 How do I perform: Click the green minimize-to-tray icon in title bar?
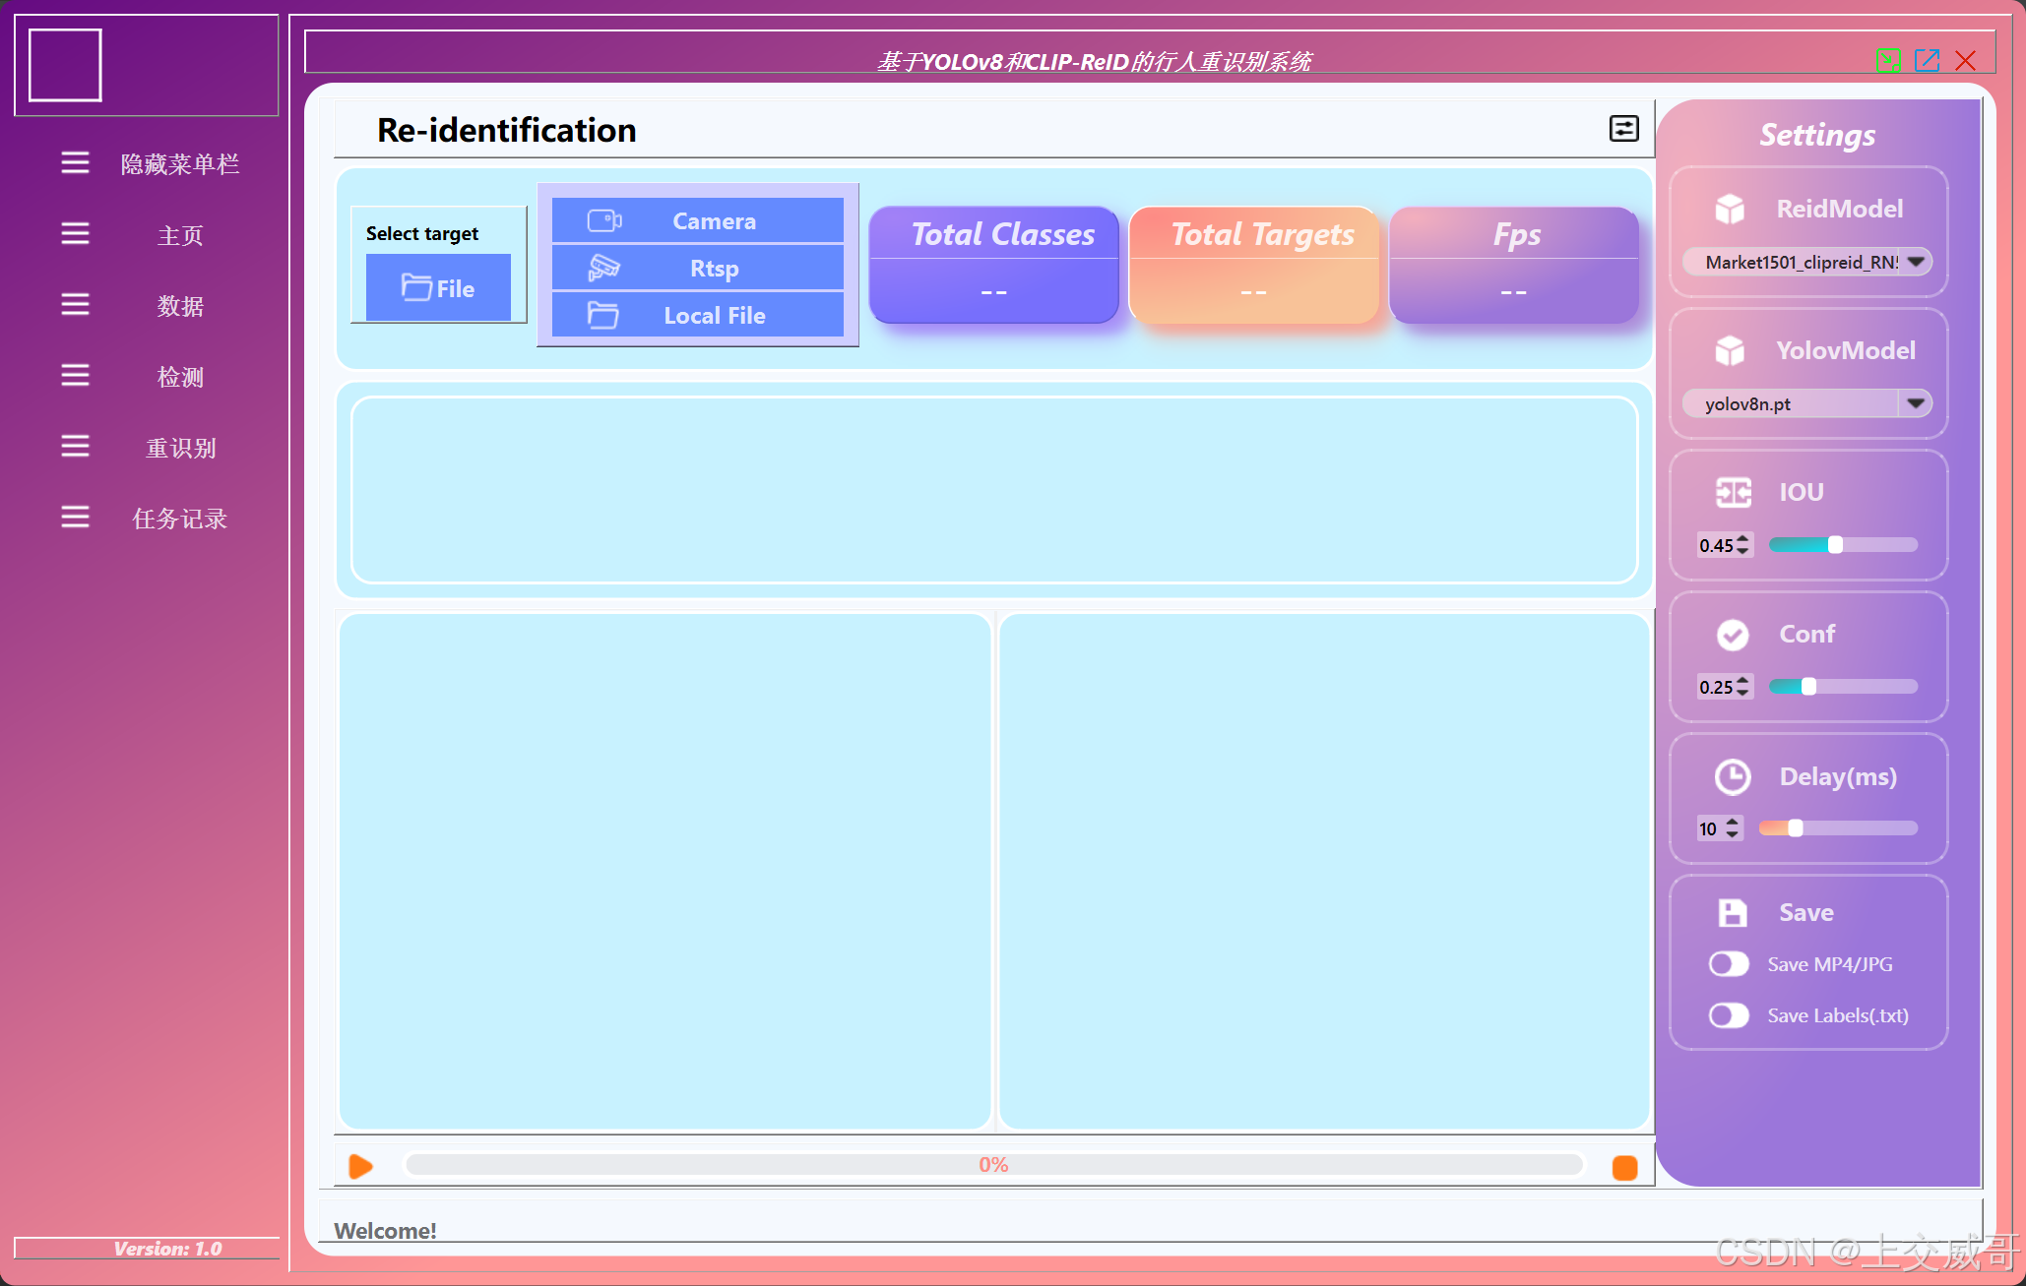click(x=1888, y=61)
